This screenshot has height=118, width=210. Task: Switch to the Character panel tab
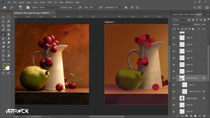coord(187,14)
